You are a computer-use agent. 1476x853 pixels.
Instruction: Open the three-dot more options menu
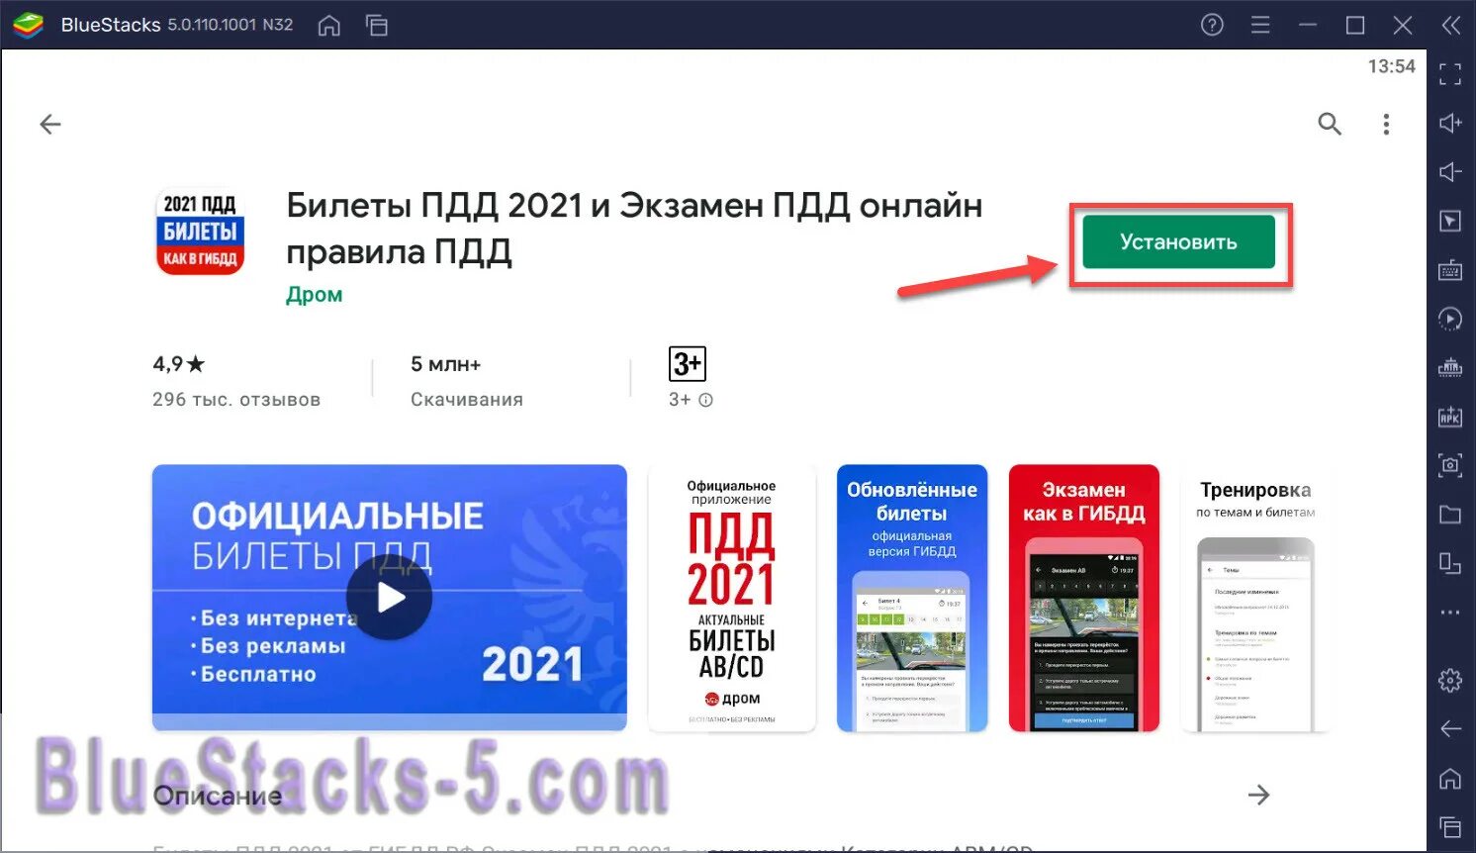tap(1386, 124)
